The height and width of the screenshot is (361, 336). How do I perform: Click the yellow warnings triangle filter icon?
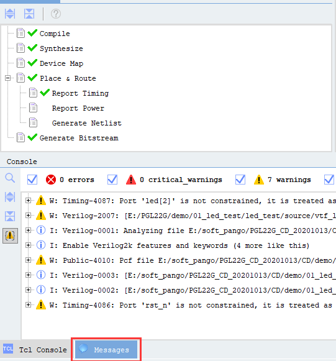259,180
